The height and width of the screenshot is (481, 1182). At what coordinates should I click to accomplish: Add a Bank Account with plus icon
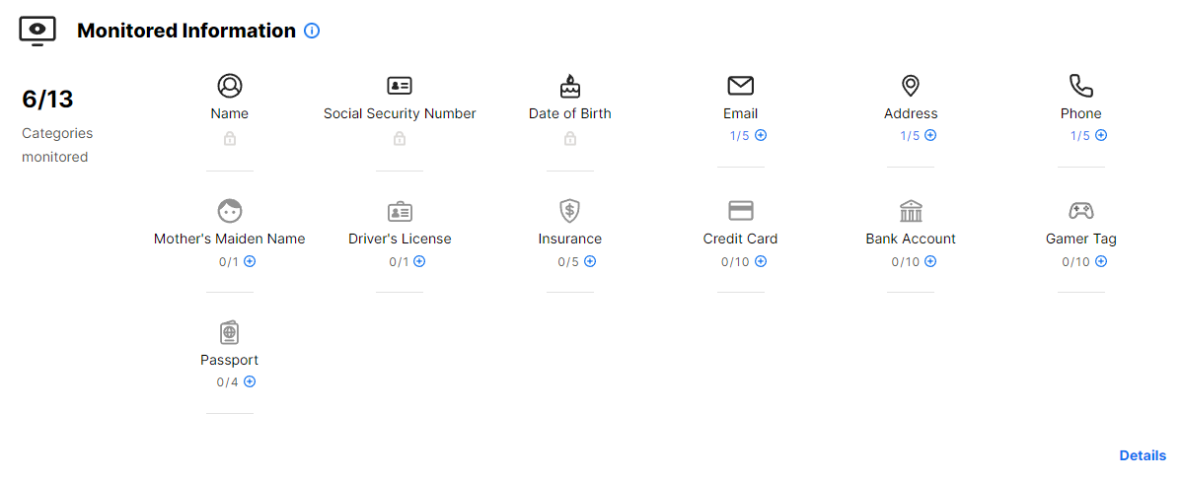(x=930, y=261)
